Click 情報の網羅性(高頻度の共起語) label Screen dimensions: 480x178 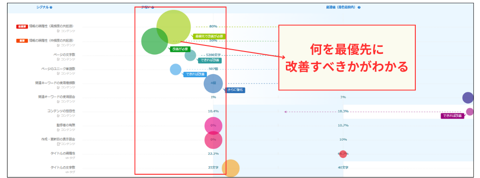coord(51,26)
